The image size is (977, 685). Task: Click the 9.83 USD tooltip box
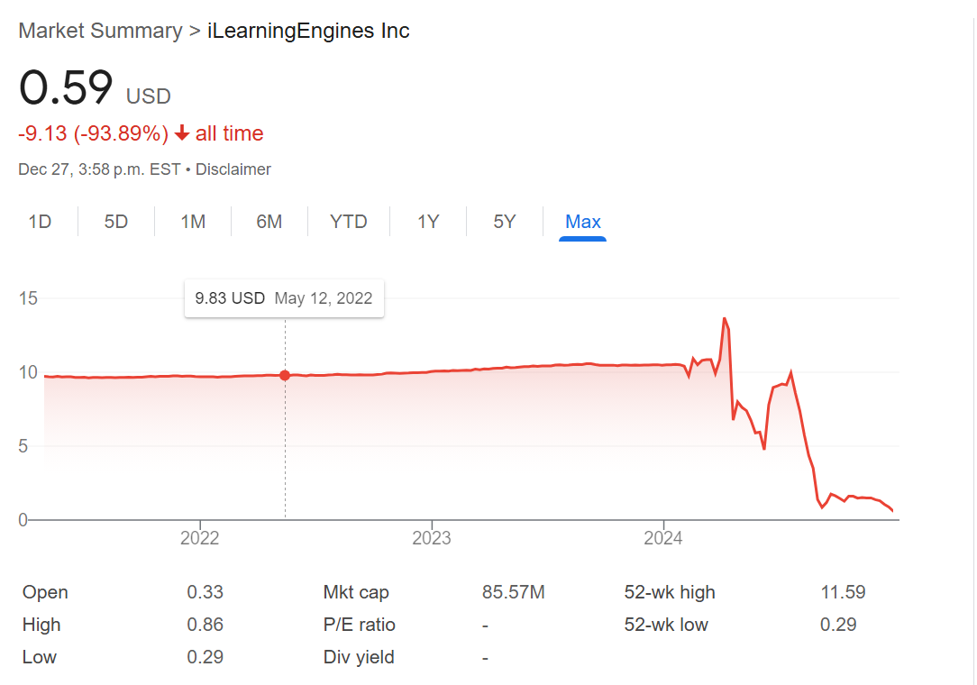pos(284,298)
